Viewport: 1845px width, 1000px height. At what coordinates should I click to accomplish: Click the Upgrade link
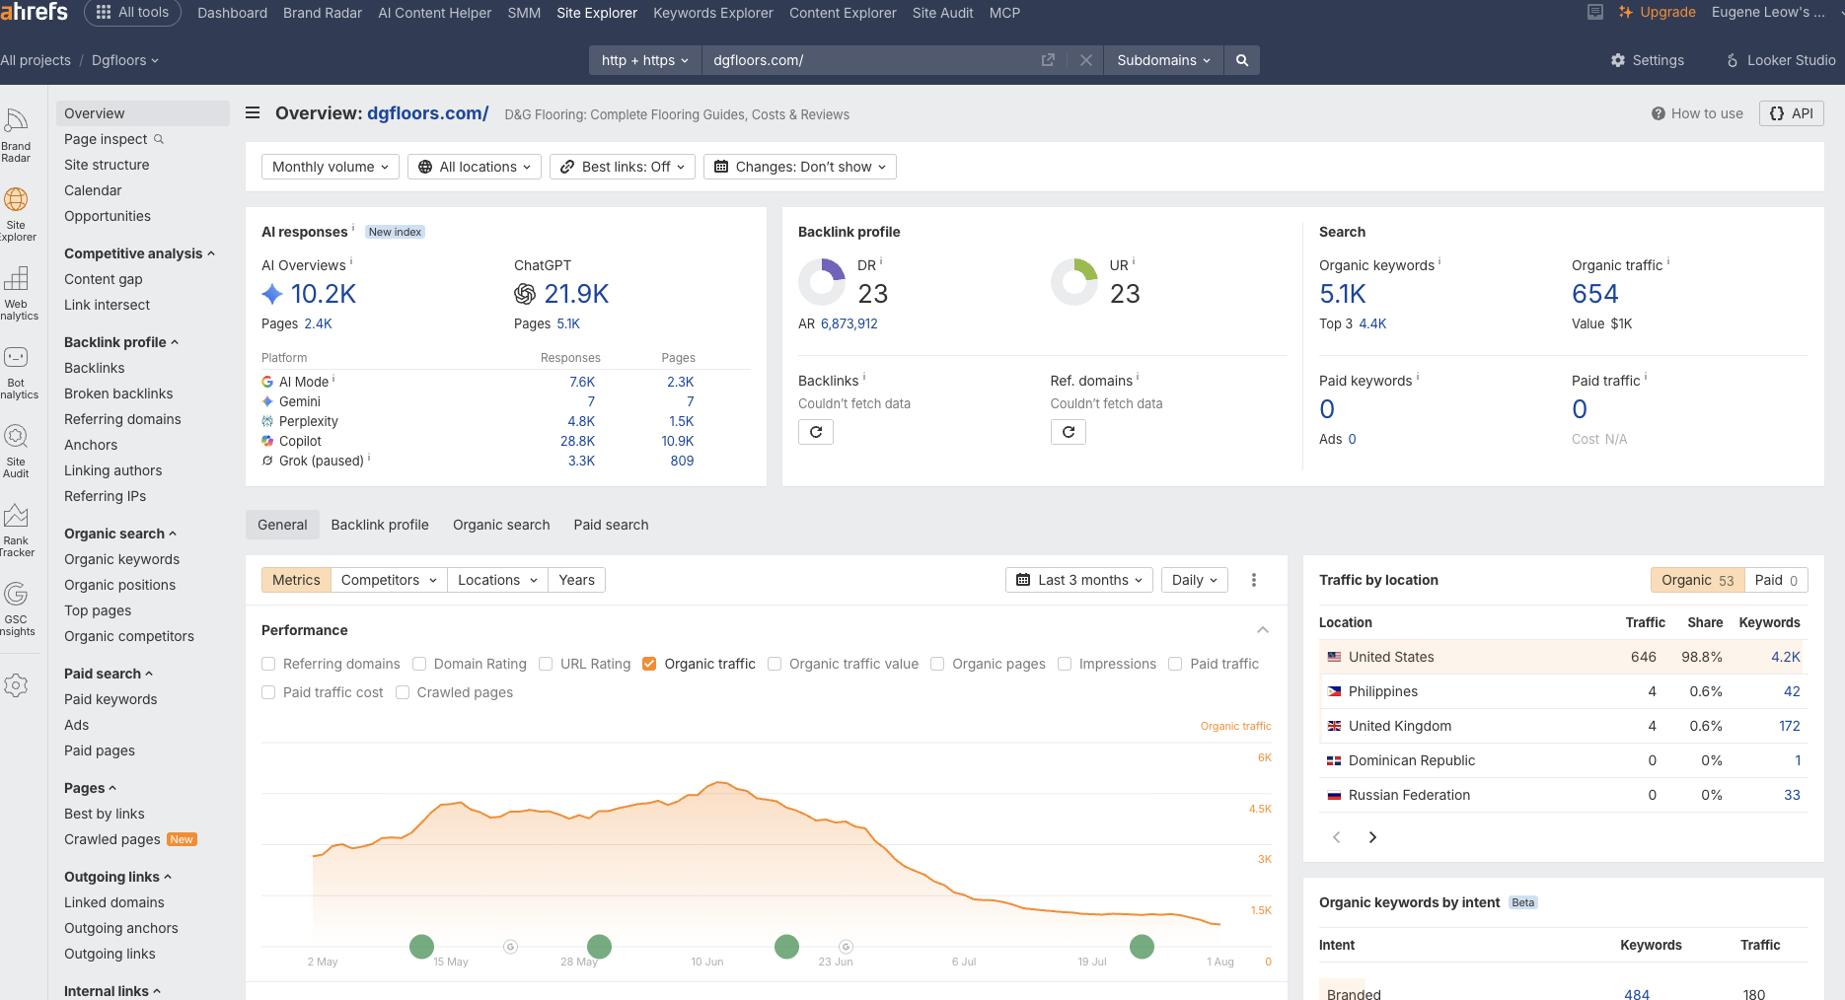click(1658, 12)
